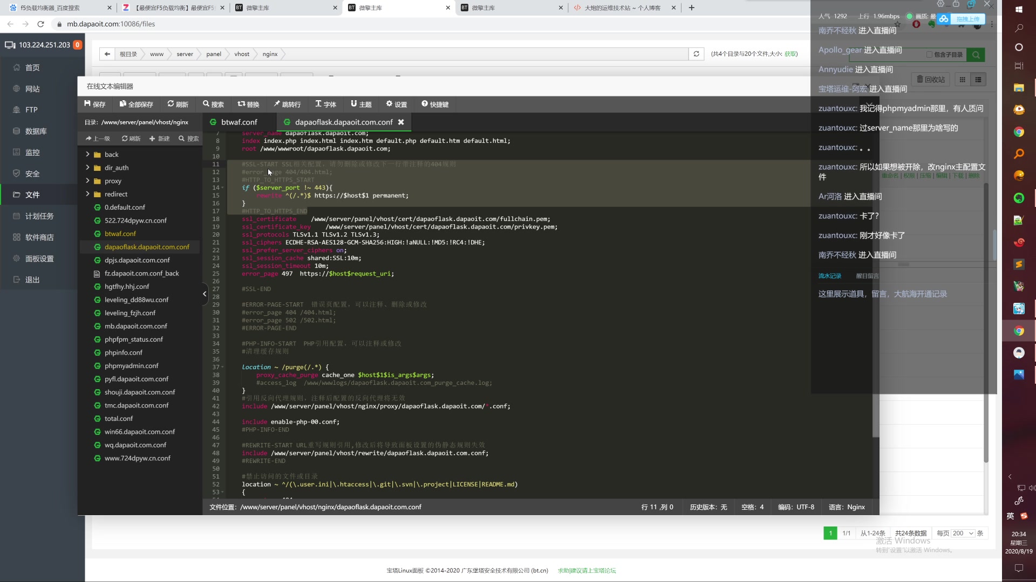1036x582 pixels.
Task: Open the 每页 200 per-page dropdown
Action: pos(963,533)
